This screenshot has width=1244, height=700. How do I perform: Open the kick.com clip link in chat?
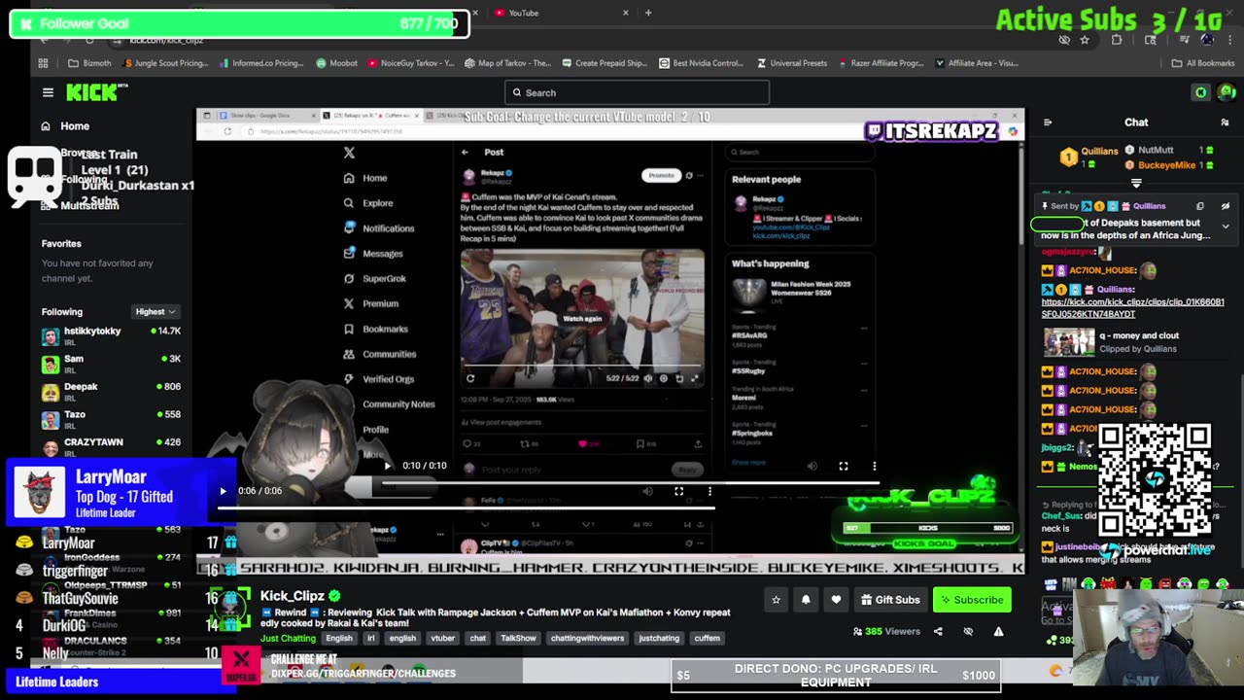pos(1132,308)
